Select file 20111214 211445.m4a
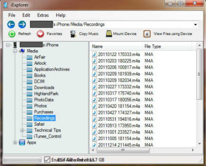The height and width of the screenshot is (166, 206). (x=119, y=145)
